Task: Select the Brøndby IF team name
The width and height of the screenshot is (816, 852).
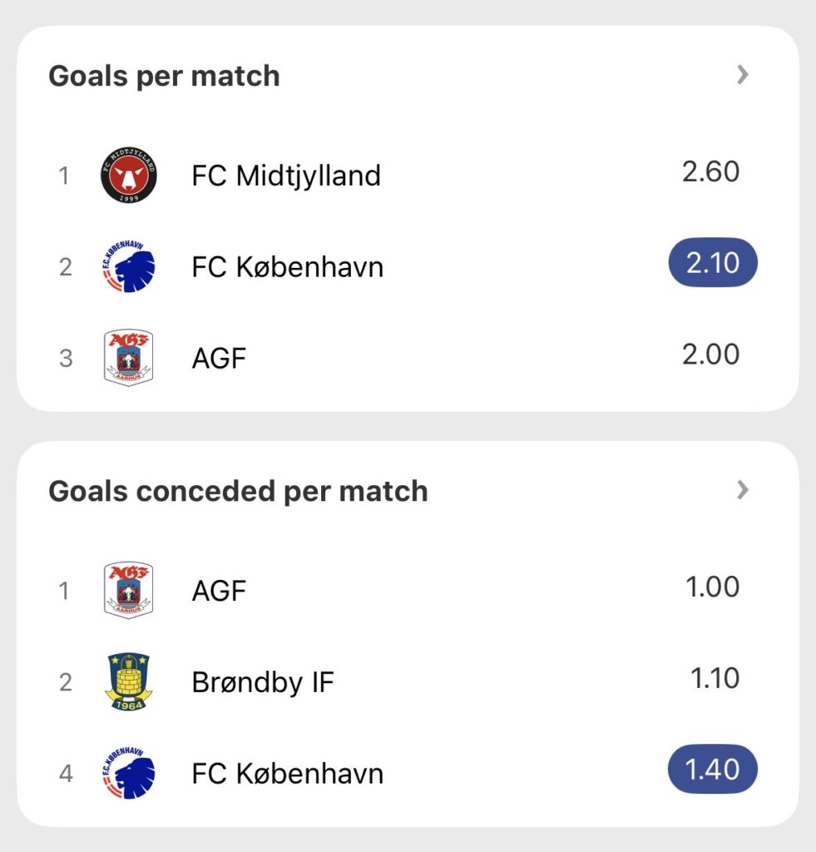Action: coord(263,682)
